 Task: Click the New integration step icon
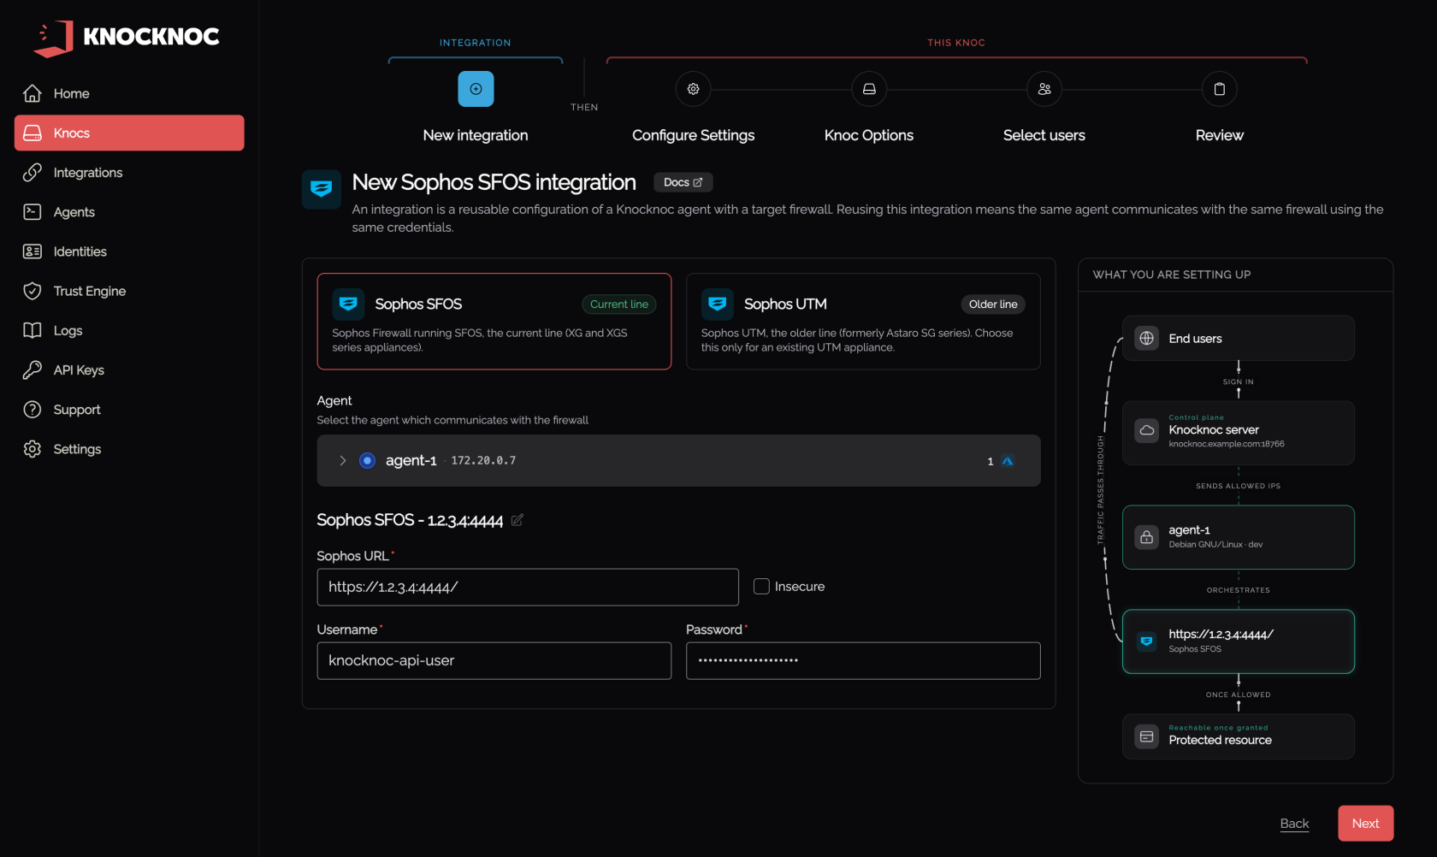tap(476, 89)
